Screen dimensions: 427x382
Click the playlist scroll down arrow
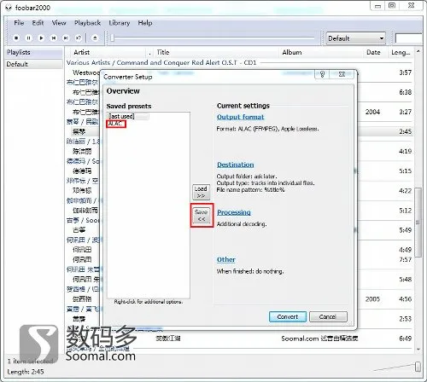pos(418,350)
